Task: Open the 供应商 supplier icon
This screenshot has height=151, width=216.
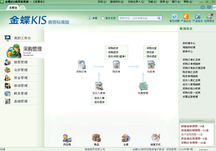Action: click(67, 138)
